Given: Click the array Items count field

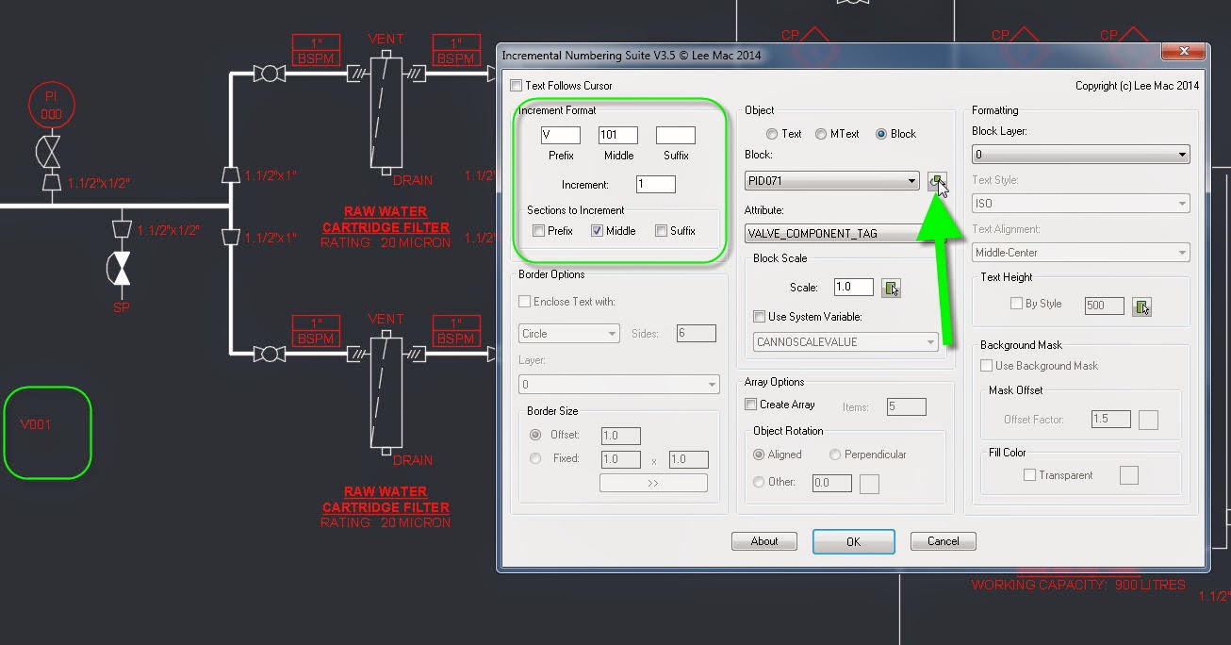Looking at the screenshot, I should tap(907, 407).
